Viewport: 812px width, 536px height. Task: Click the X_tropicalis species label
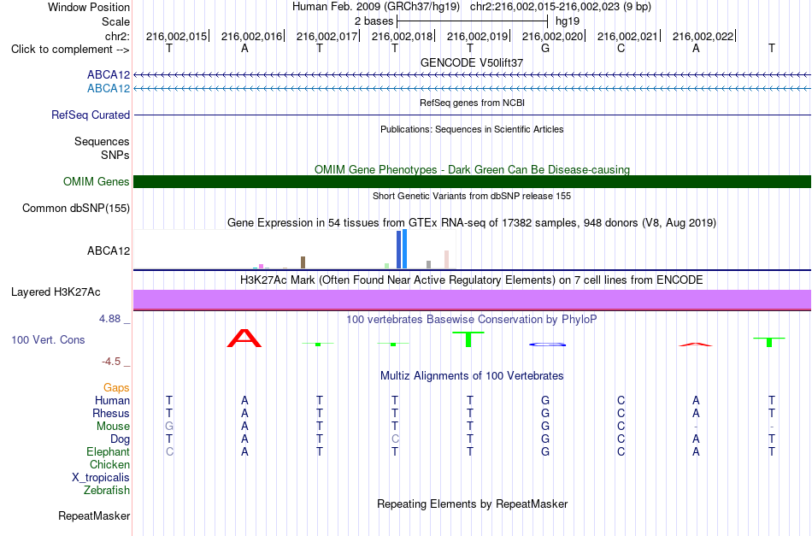101,478
